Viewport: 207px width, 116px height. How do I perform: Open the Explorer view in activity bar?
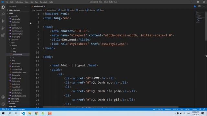[3, 7]
